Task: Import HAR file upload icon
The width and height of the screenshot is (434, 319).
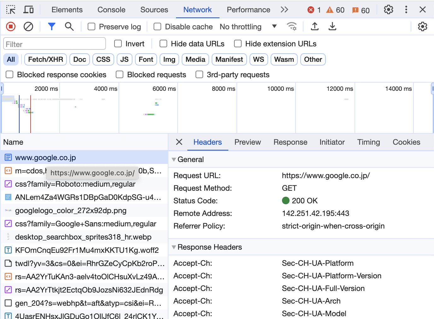Action: [x=315, y=26]
